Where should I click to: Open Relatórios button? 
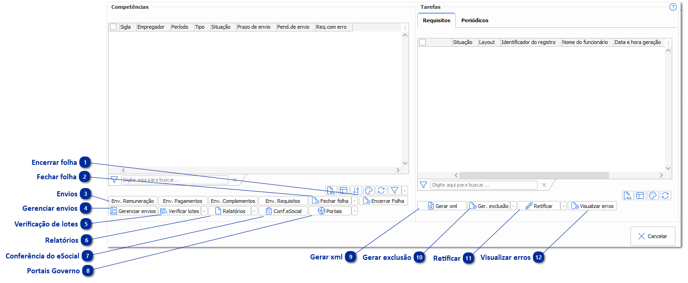click(x=230, y=211)
